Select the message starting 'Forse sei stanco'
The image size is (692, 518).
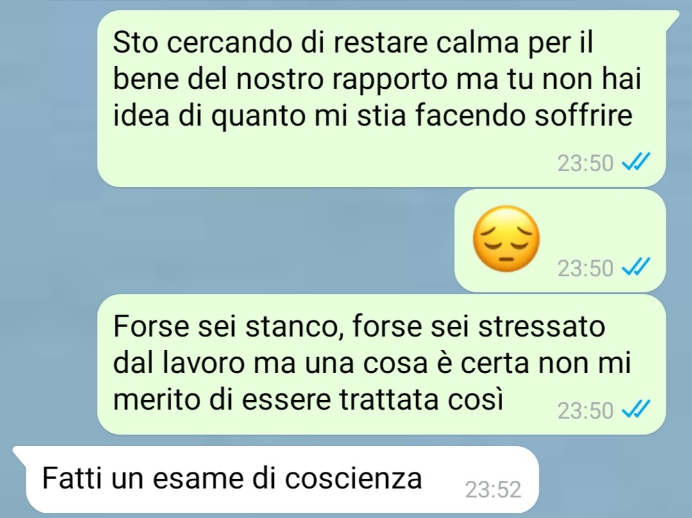[x=382, y=364]
